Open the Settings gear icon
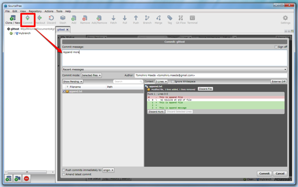The image size is (298, 187). pos(285,19)
